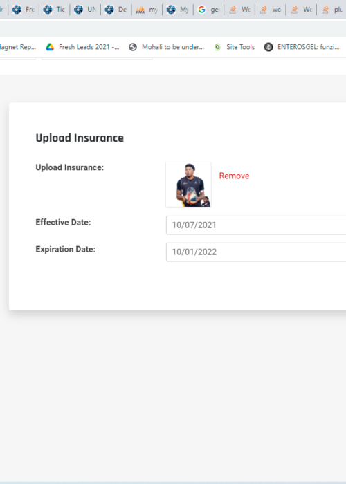The image size is (346, 484).
Task: Click the Google favicon in tab strip
Action: pos(202,10)
